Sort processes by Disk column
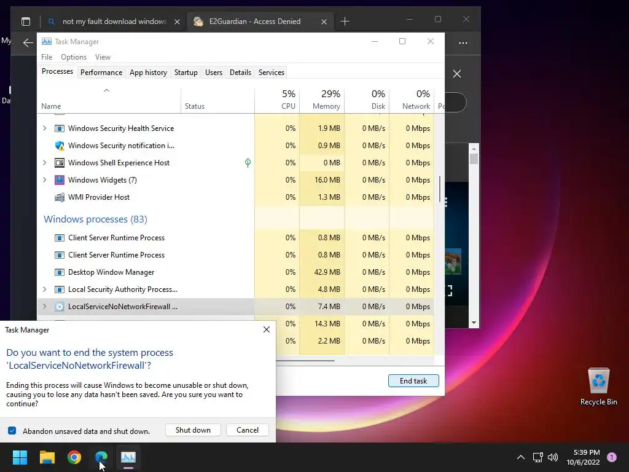 click(367, 100)
